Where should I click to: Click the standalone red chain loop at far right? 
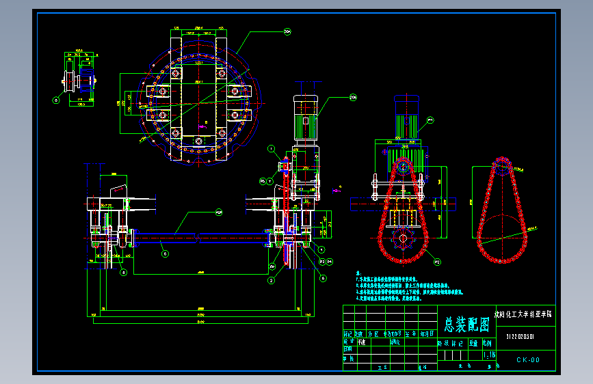(x=502, y=210)
